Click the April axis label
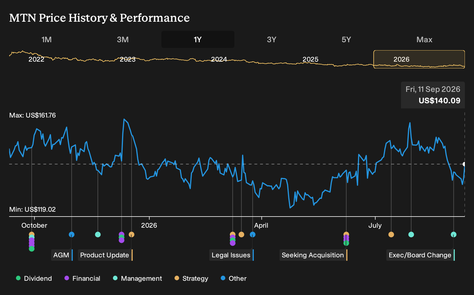Viewport: 474px width, 295px height. [x=261, y=225]
